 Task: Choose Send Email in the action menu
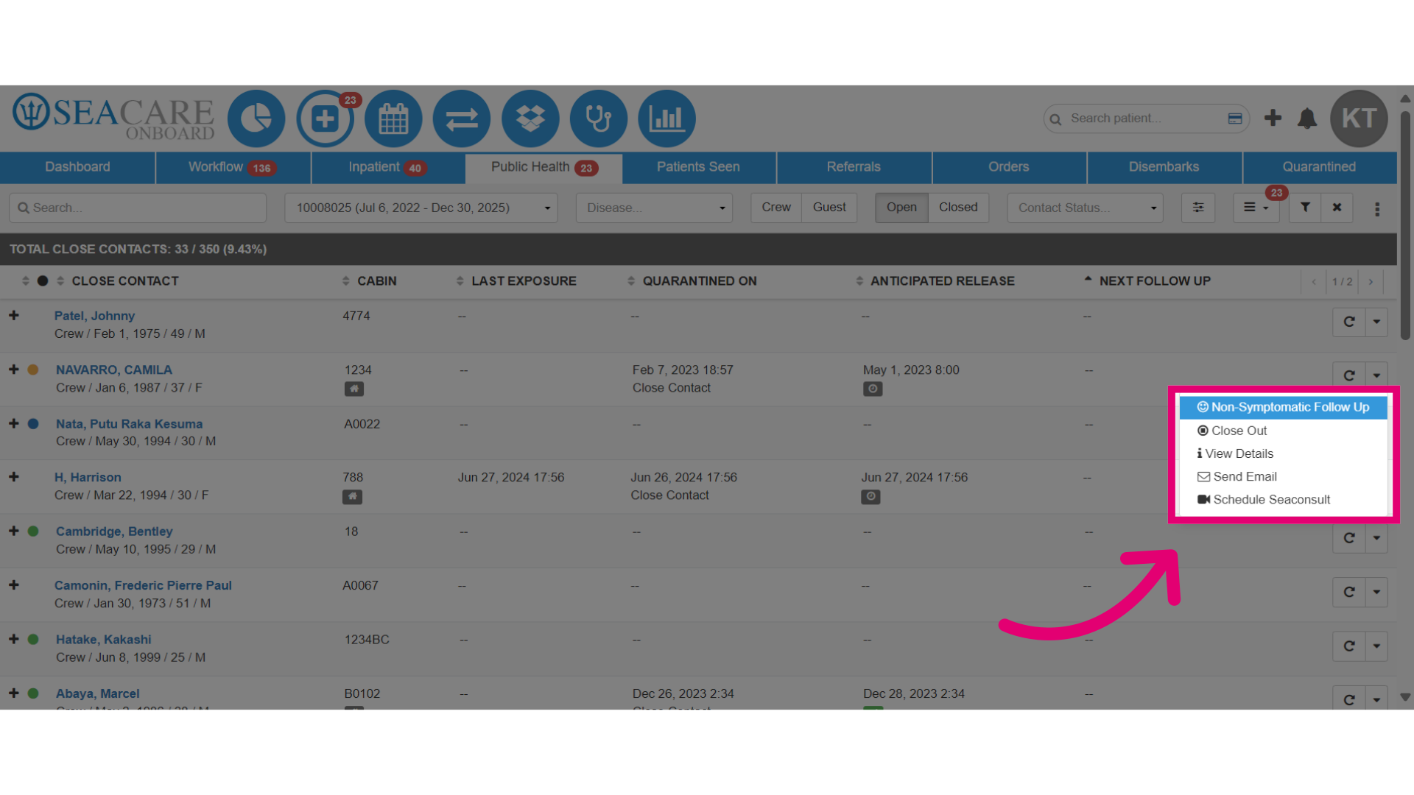(1283, 476)
